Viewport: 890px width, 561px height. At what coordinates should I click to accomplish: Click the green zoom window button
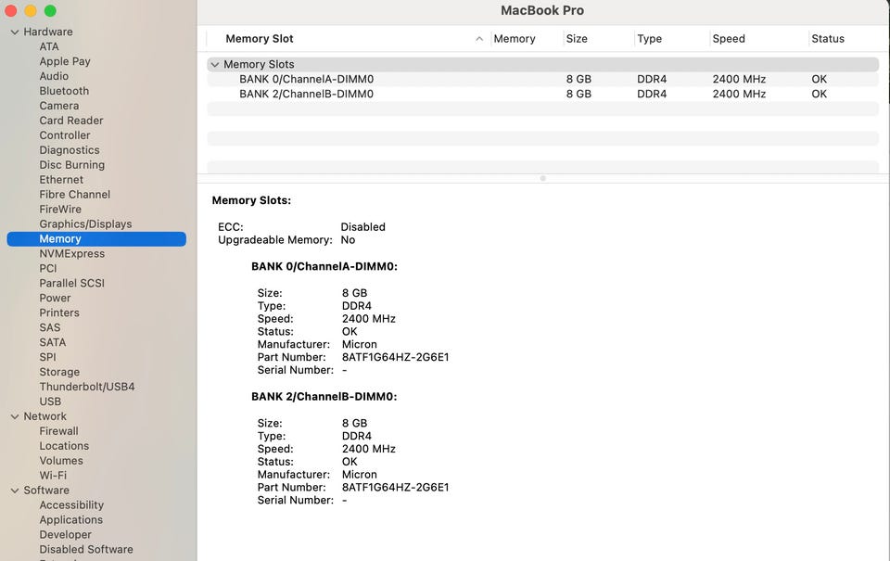50,11
